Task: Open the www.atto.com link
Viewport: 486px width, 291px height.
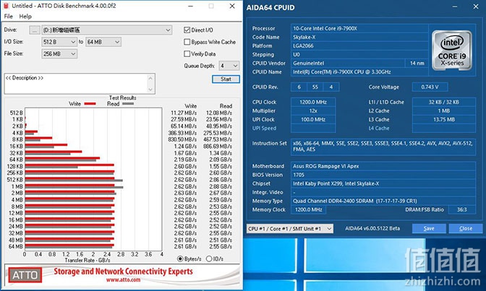Action: click(124, 280)
